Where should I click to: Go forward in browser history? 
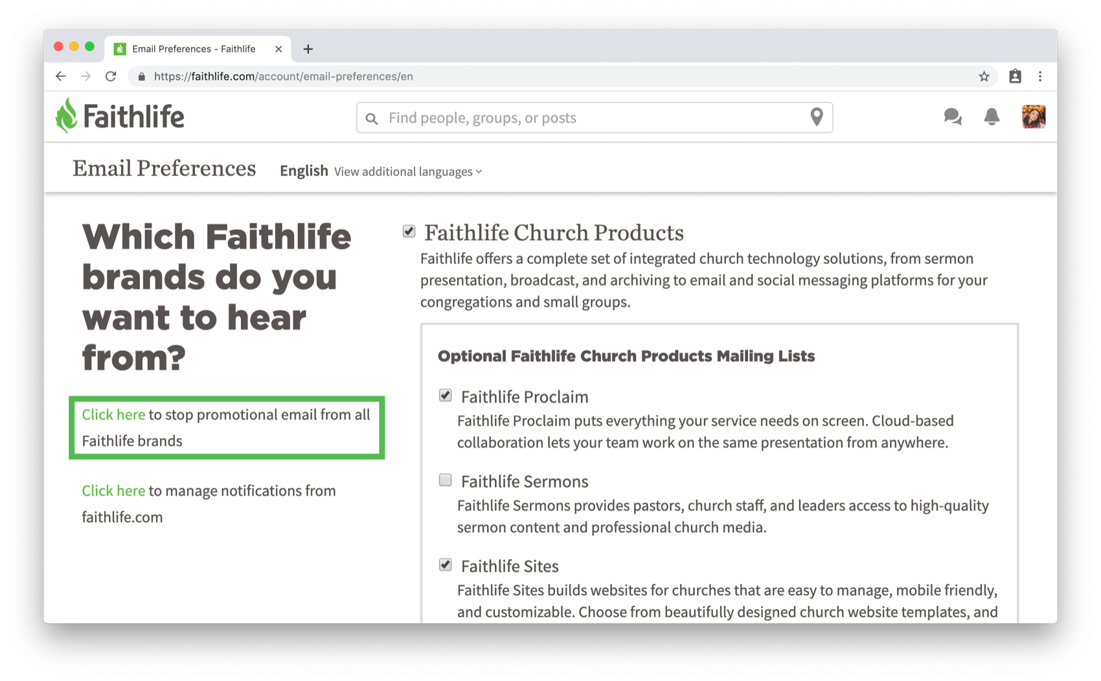(85, 76)
